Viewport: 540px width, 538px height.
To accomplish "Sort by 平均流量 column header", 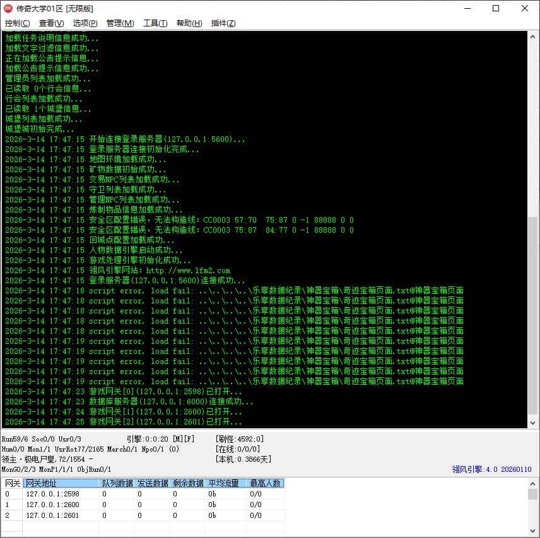I will tap(226, 483).
